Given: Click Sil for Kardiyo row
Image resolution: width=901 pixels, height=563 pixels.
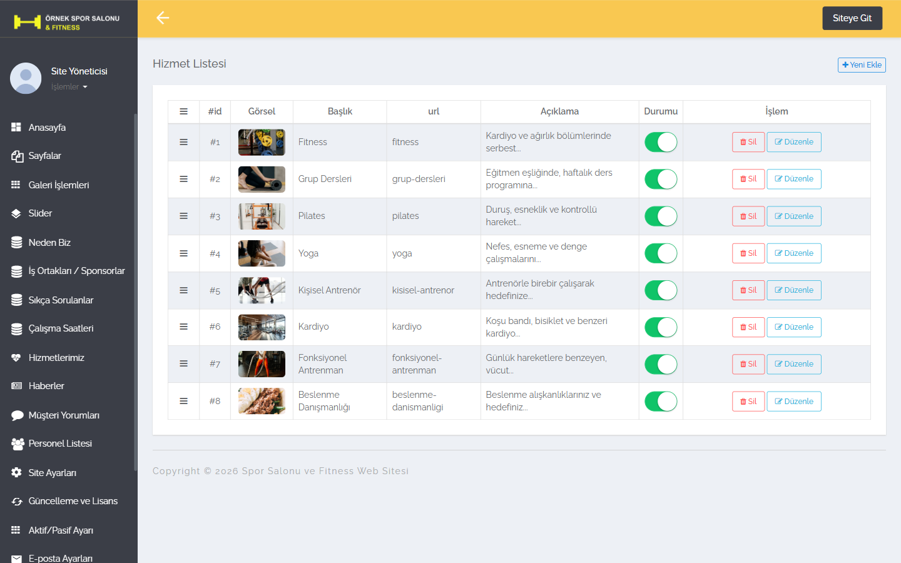Looking at the screenshot, I should (748, 327).
